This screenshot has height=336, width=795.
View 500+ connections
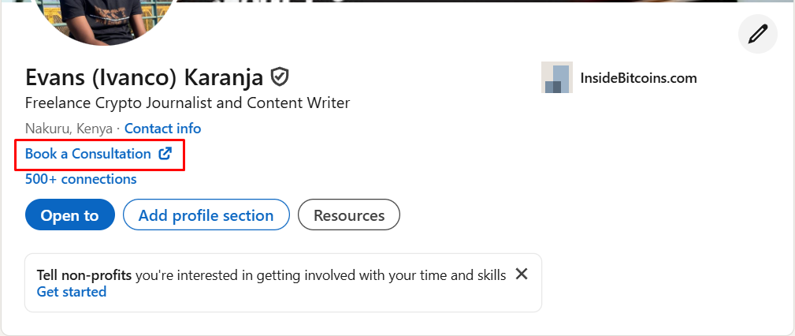coord(80,179)
